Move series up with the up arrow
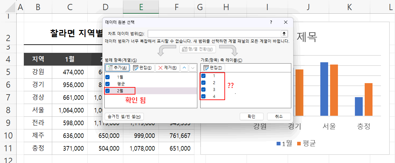The width and height of the screenshot is (395, 163). click(x=184, y=67)
